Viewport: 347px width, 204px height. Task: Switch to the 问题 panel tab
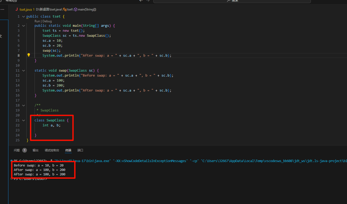(x=17, y=150)
